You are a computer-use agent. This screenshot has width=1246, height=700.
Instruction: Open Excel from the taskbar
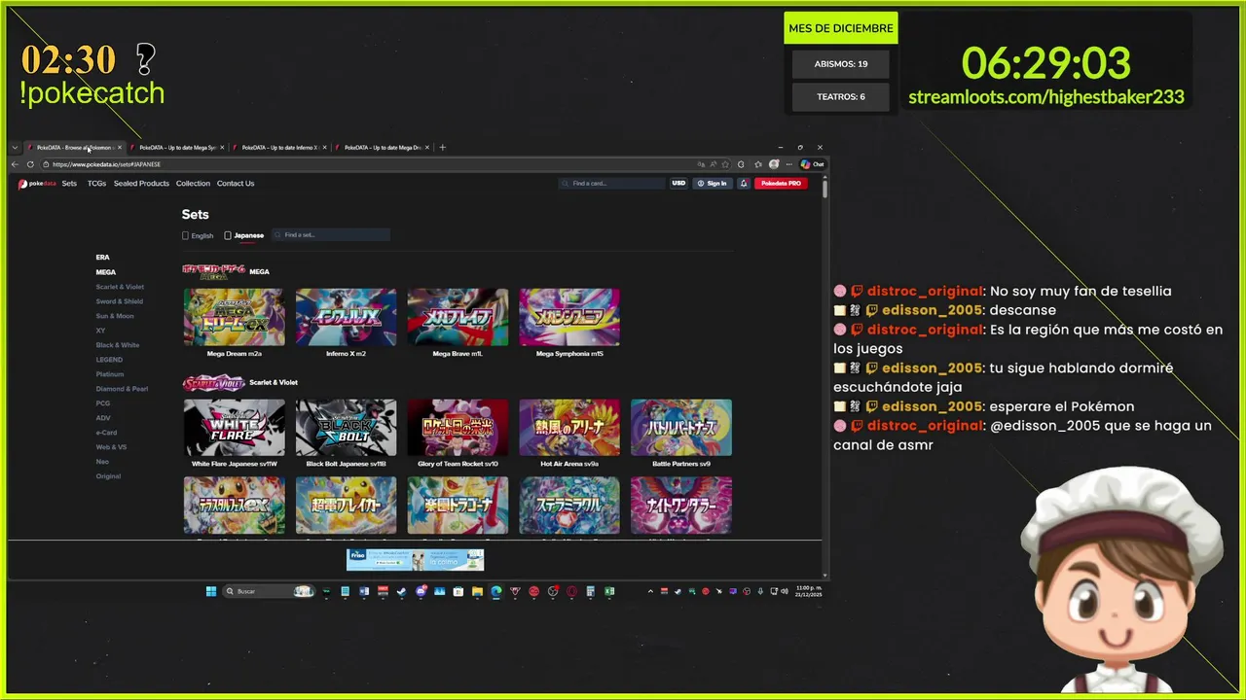pos(608,591)
